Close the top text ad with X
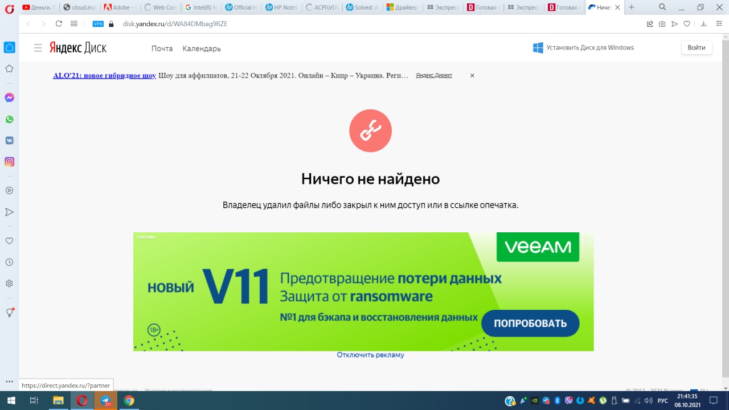This screenshot has width=729, height=410. 472,75
